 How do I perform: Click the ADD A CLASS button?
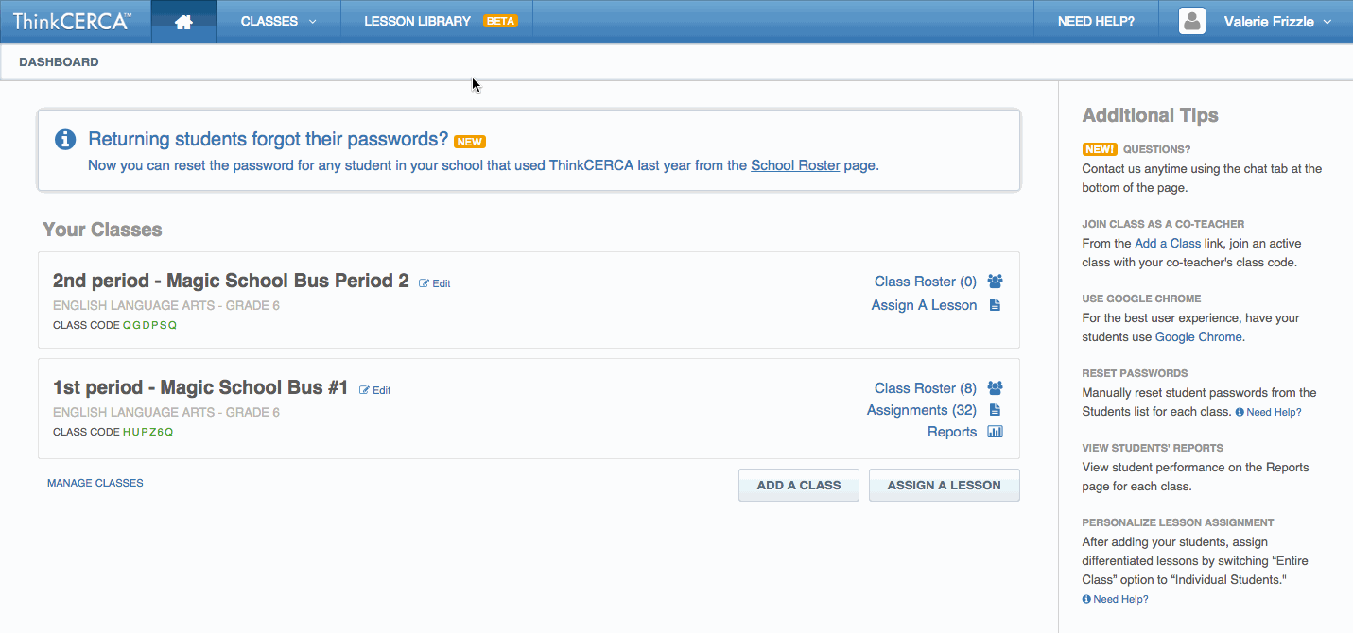point(799,485)
